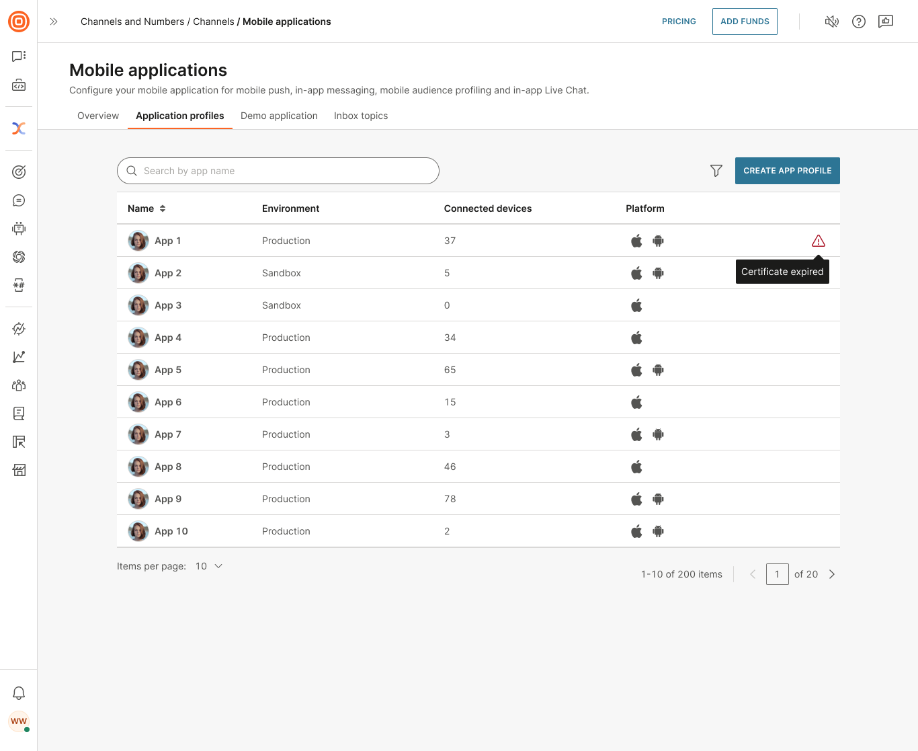Image resolution: width=918 pixels, height=751 pixels.
Task: Open the Demo application tab
Action: click(x=279, y=116)
